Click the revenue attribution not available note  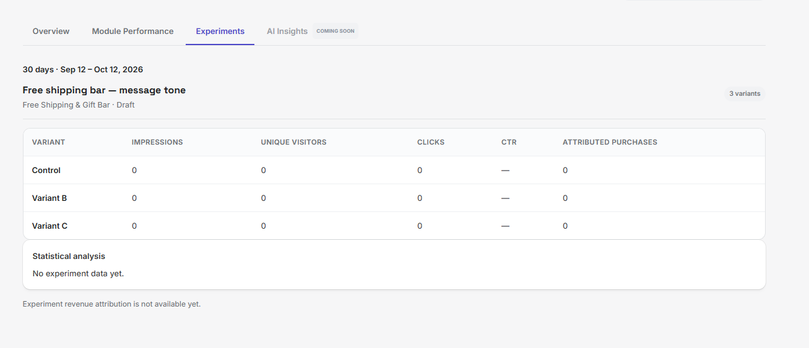pyautogui.click(x=111, y=304)
